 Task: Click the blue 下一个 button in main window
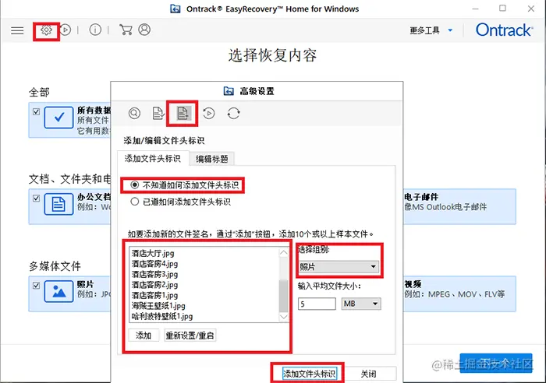[x=496, y=364]
